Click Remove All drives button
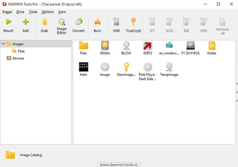This screenshot has width=238, height=167. click(x=223, y=27)
